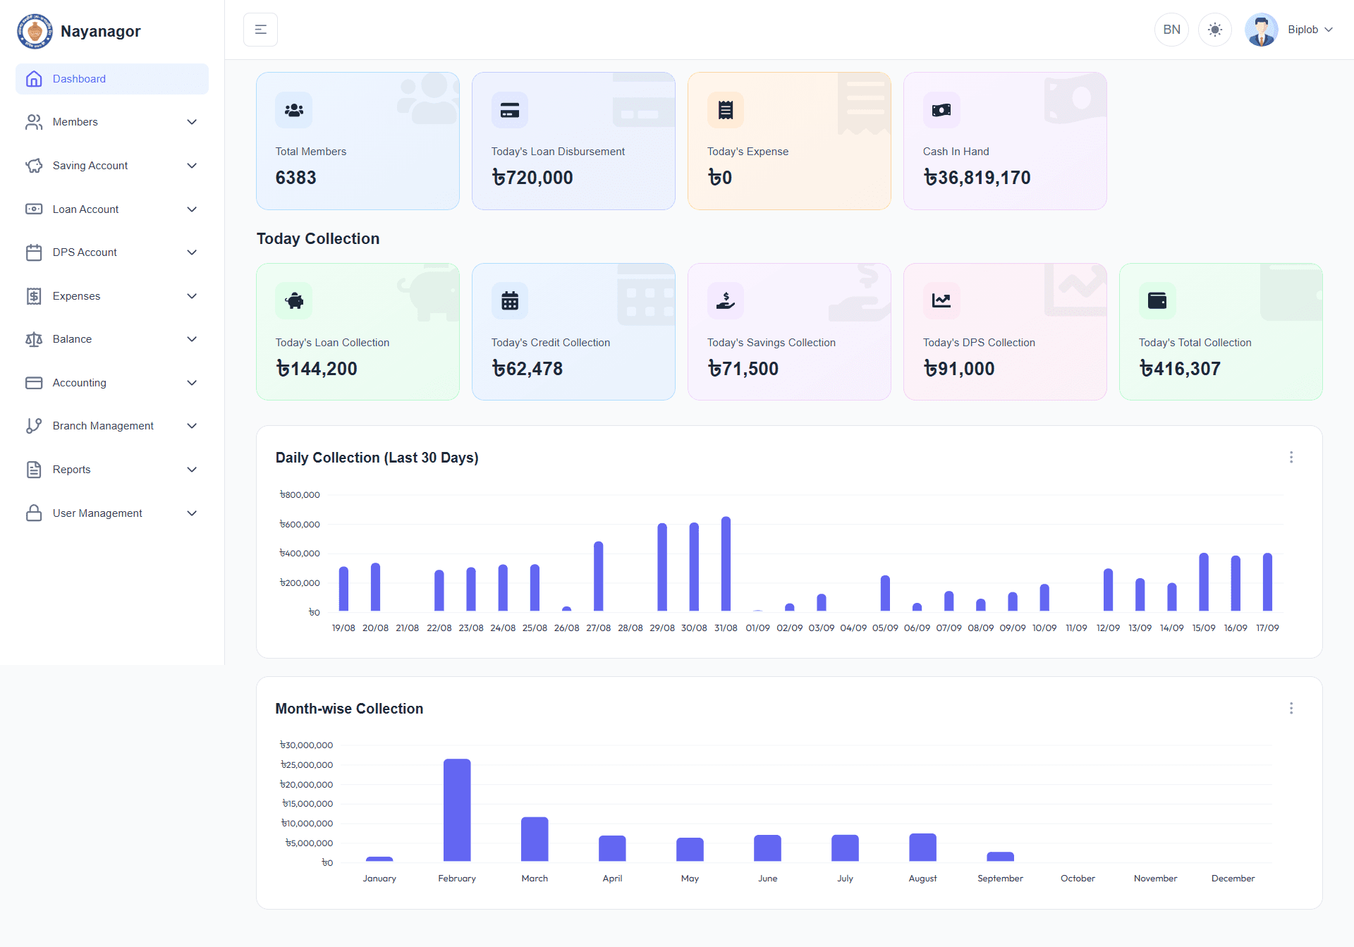
Task: Click the Today's DPS Collection chart icon
Action: (x=941, y=301)
